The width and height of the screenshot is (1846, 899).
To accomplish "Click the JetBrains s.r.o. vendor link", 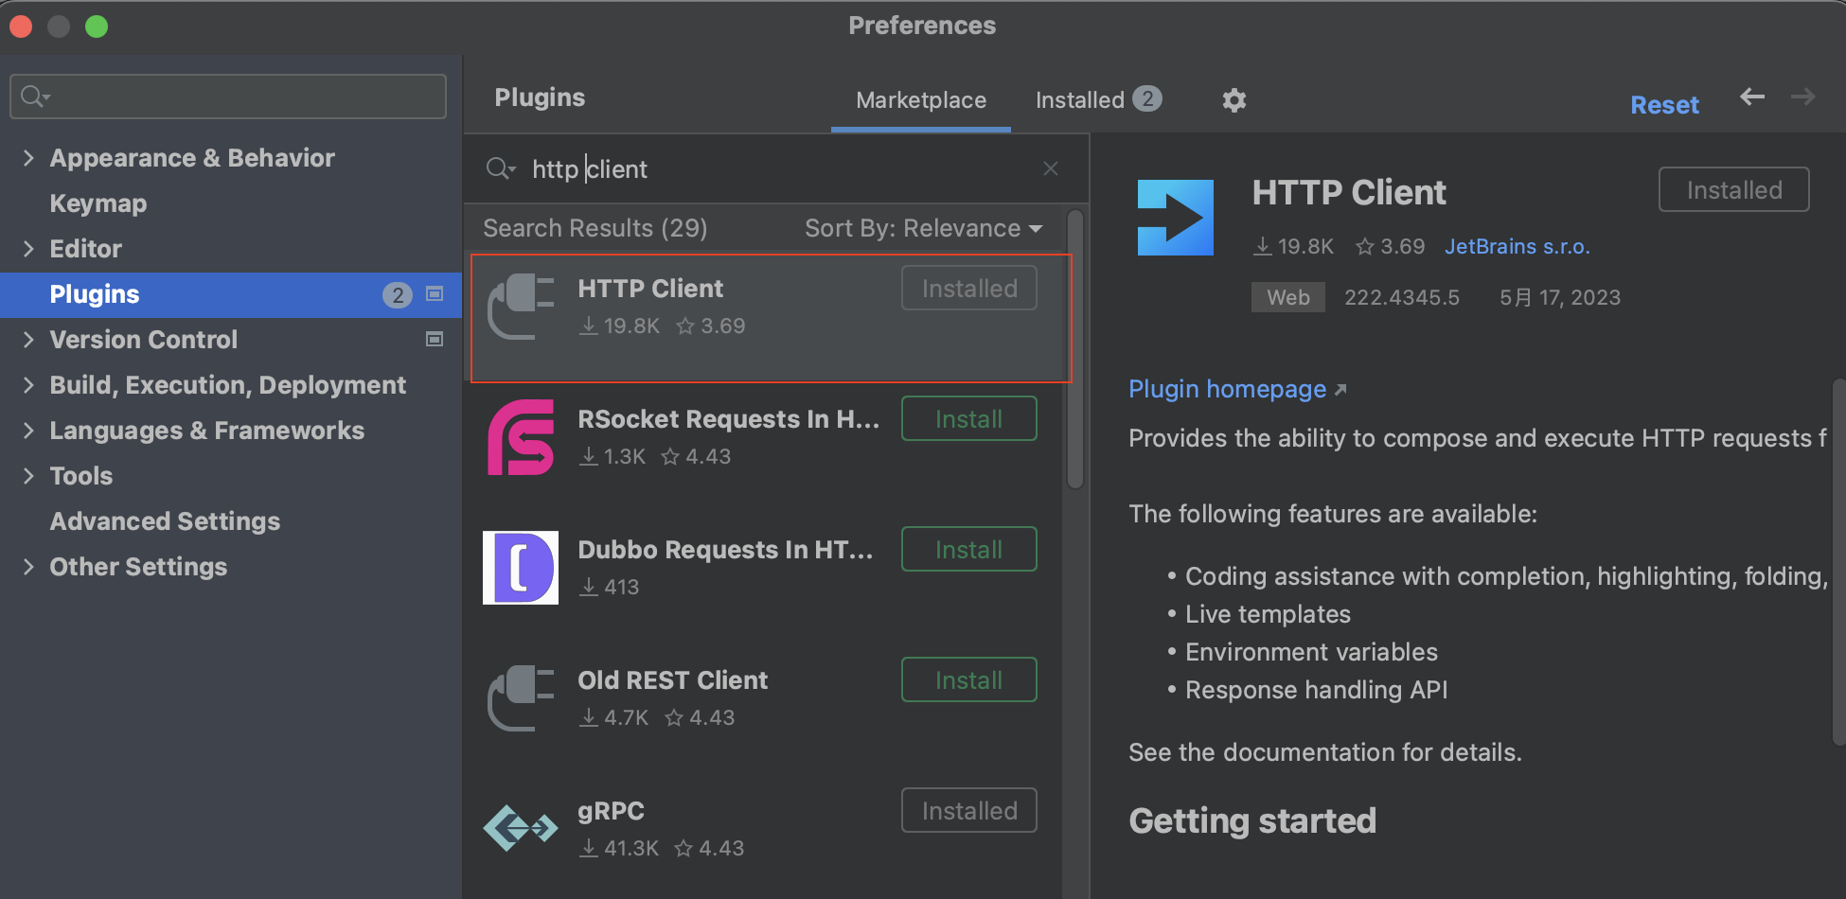I will tap(1517, 247).
